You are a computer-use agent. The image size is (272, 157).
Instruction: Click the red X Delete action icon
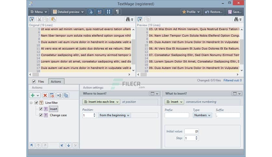pyautogui.click(x=45, y=95)
